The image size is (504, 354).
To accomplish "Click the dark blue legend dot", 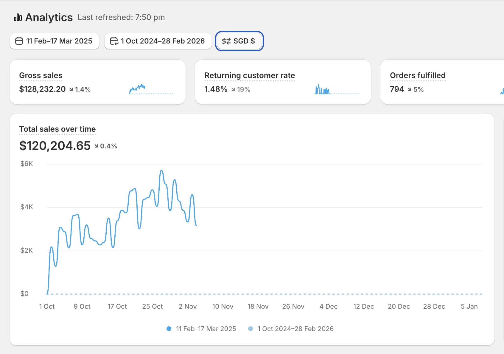I will (169, 329).
